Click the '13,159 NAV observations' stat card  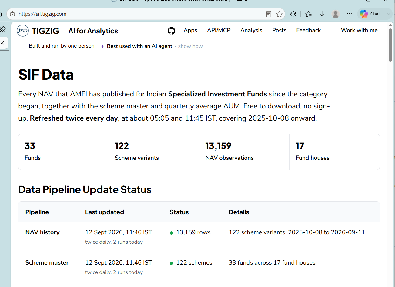point(244,152)
